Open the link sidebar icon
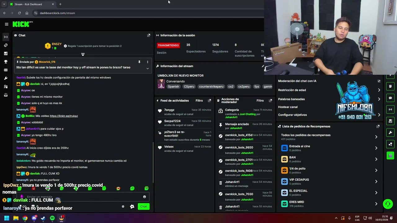 tap(6, 45)
